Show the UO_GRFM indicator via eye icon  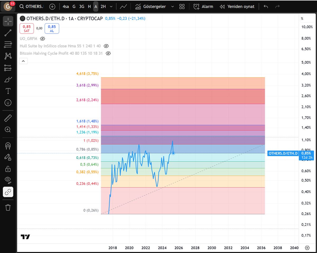click(x=42, y=38)
